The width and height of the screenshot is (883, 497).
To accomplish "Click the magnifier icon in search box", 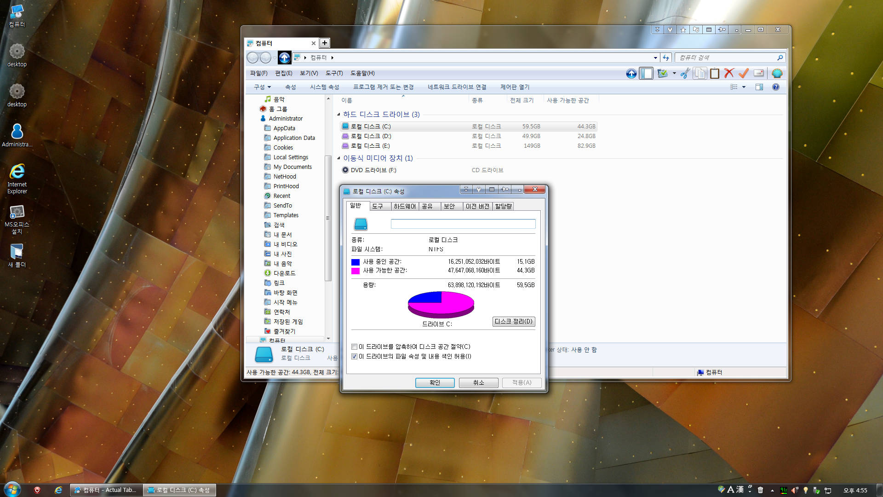I will pos(780,58).
